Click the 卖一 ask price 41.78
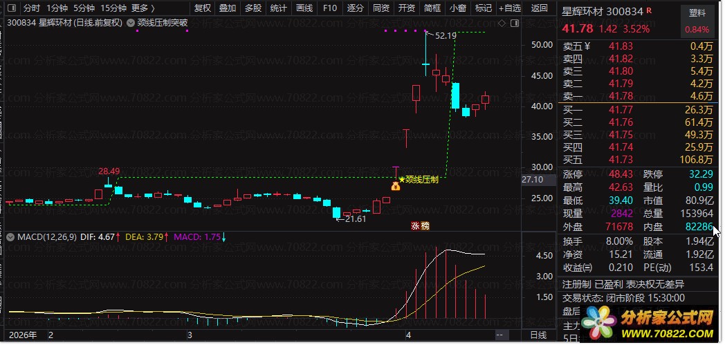 click(x=621, y=96)
